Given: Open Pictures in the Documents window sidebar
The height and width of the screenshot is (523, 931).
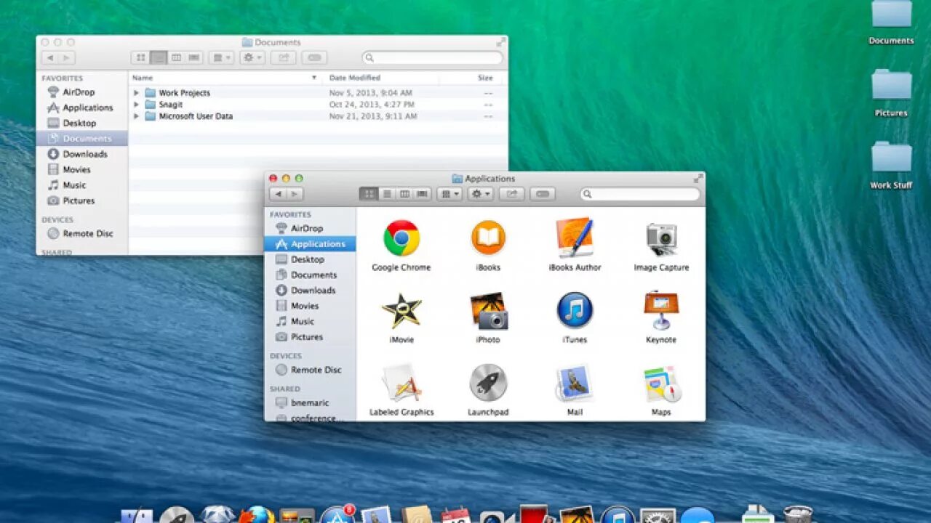Looking at the screenshot, I should coord(78,200).
